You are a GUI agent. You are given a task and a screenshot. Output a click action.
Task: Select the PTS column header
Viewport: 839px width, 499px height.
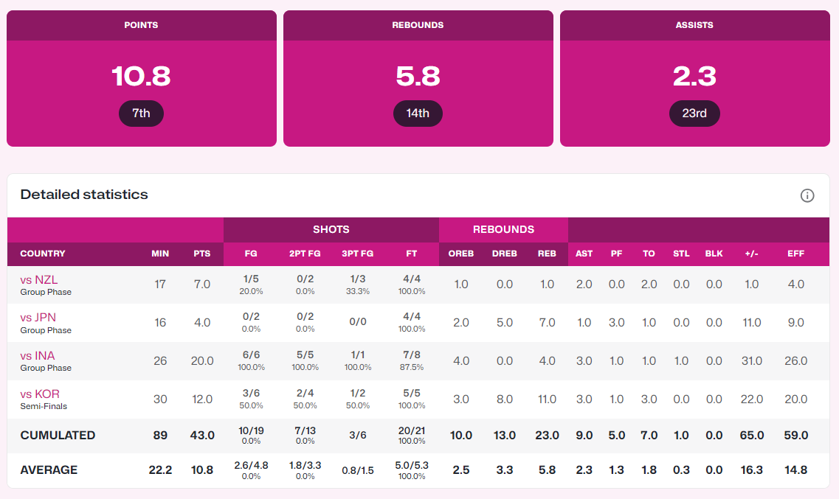(x=201, y=254)
